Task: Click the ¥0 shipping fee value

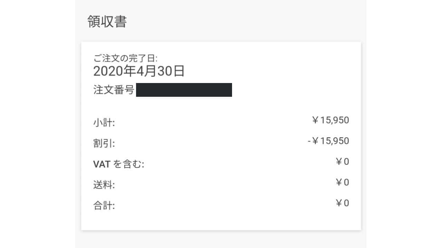Action: 342,182
